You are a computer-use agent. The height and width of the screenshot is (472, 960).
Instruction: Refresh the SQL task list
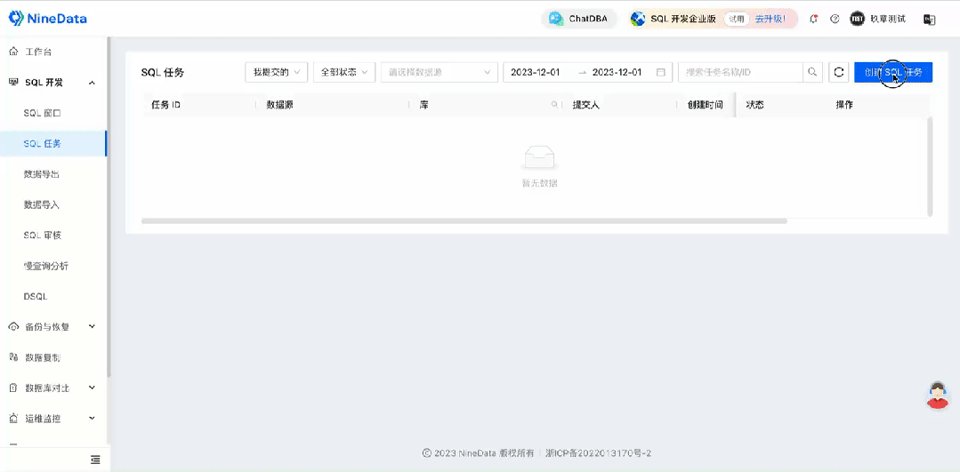[839, 72]
